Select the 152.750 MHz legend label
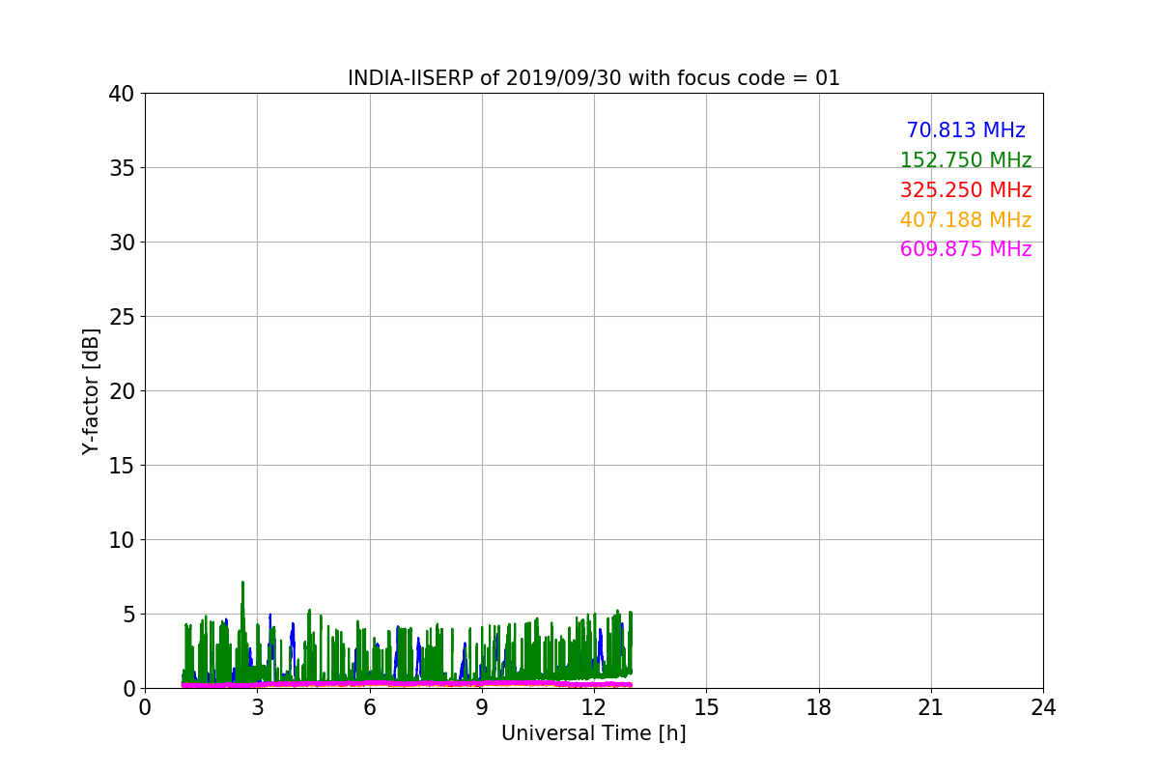 click(966, 160)
